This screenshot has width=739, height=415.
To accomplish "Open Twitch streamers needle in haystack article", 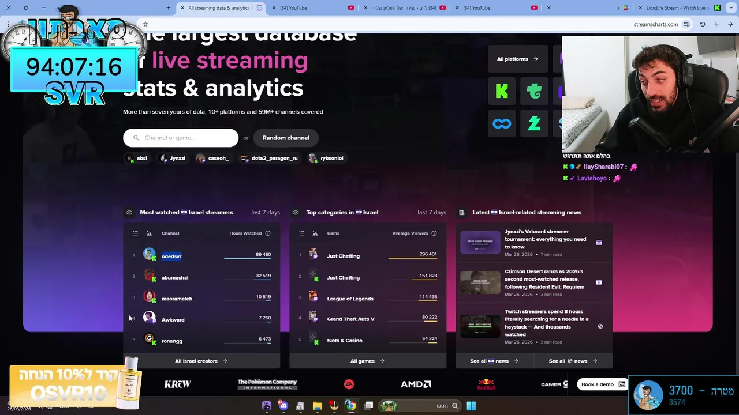I will pos(547,323).
